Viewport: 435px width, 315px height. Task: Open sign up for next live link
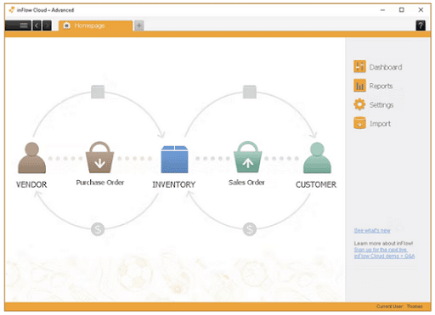click(381, 250)
